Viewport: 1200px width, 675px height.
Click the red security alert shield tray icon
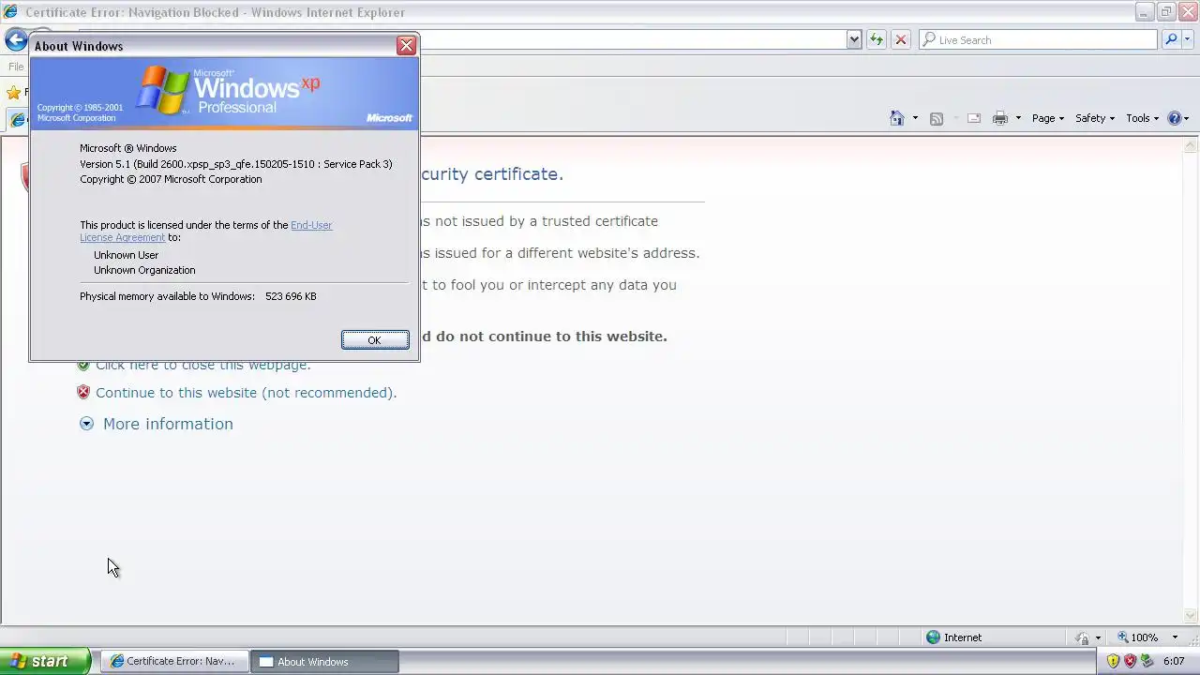coord(1130,661)
